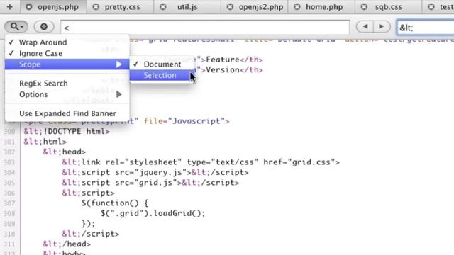The height and width of the screenshot is (255, 454).
Task: Switch to the util.js tab
Action: [x=187, y=7]
